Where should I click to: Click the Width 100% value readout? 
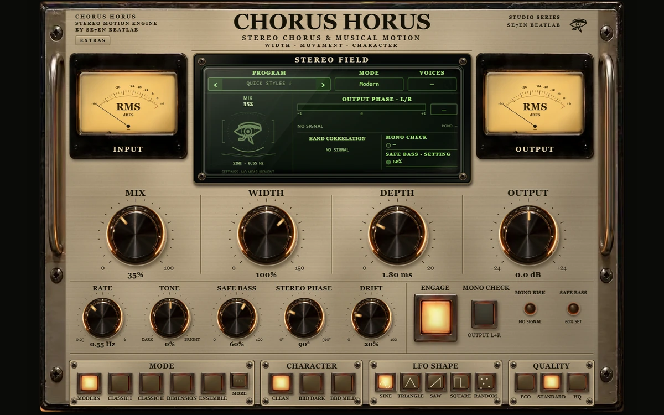point(266,275)
